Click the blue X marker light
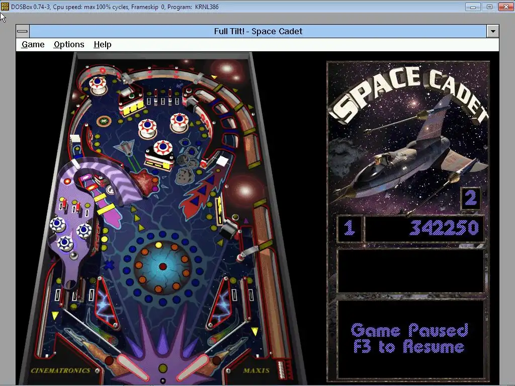 [109, 265]
